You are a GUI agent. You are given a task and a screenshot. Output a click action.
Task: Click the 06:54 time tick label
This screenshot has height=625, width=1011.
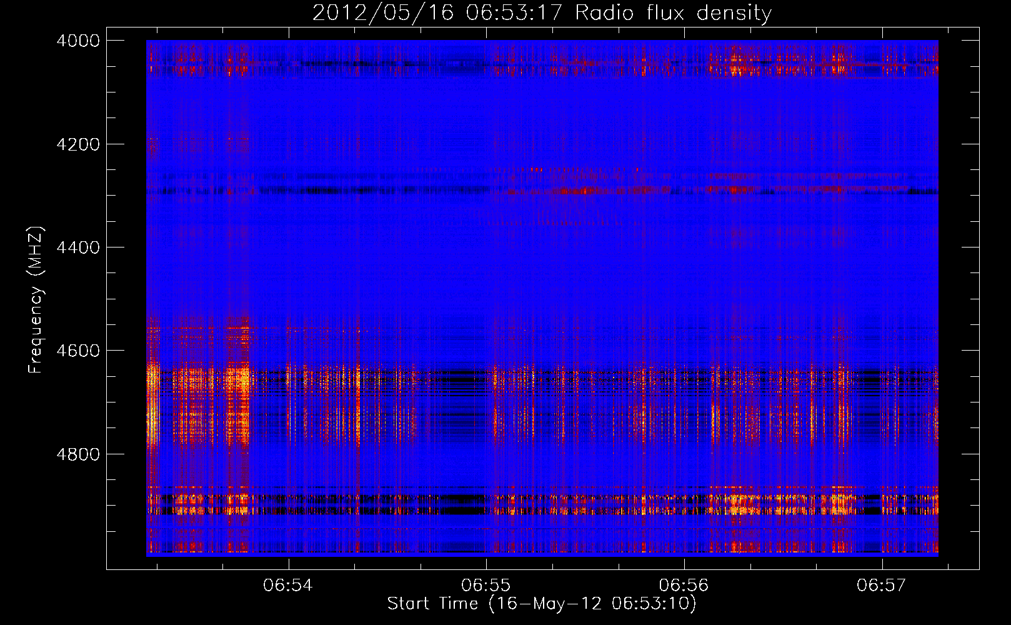click(288, 586)
